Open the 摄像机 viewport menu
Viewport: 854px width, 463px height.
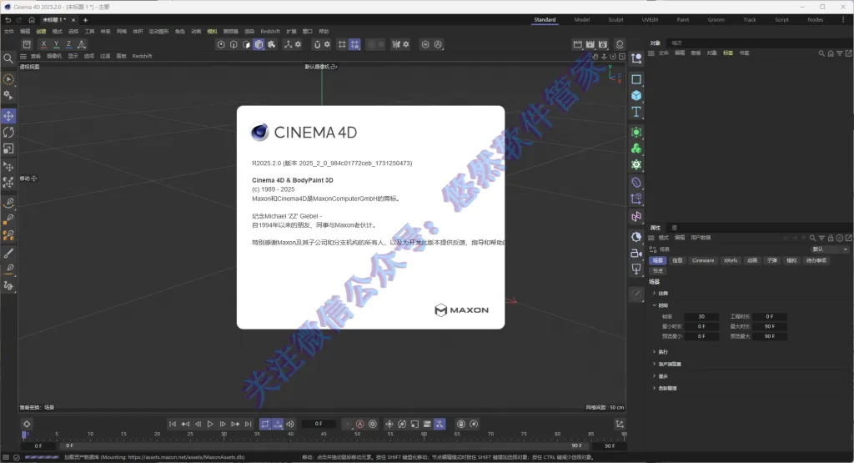tap(54, 56)
